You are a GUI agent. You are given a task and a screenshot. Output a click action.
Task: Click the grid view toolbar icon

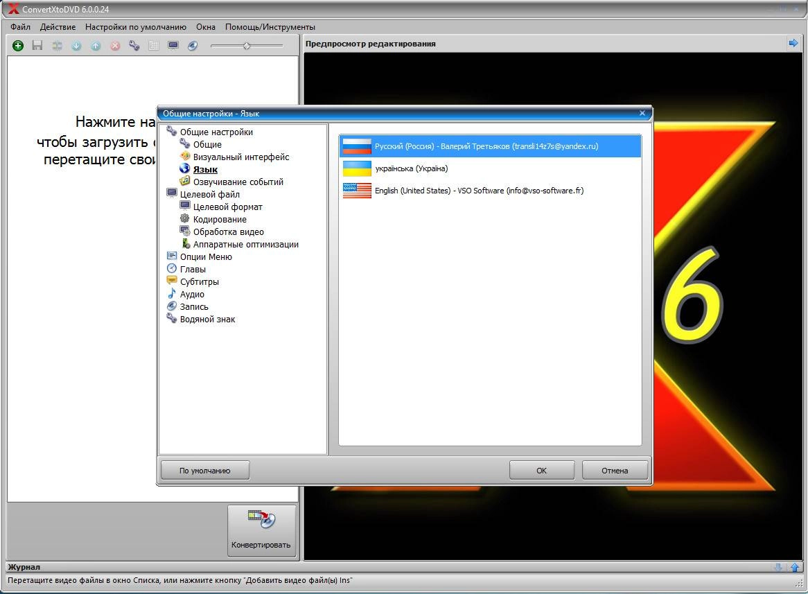tap(154, 46)
